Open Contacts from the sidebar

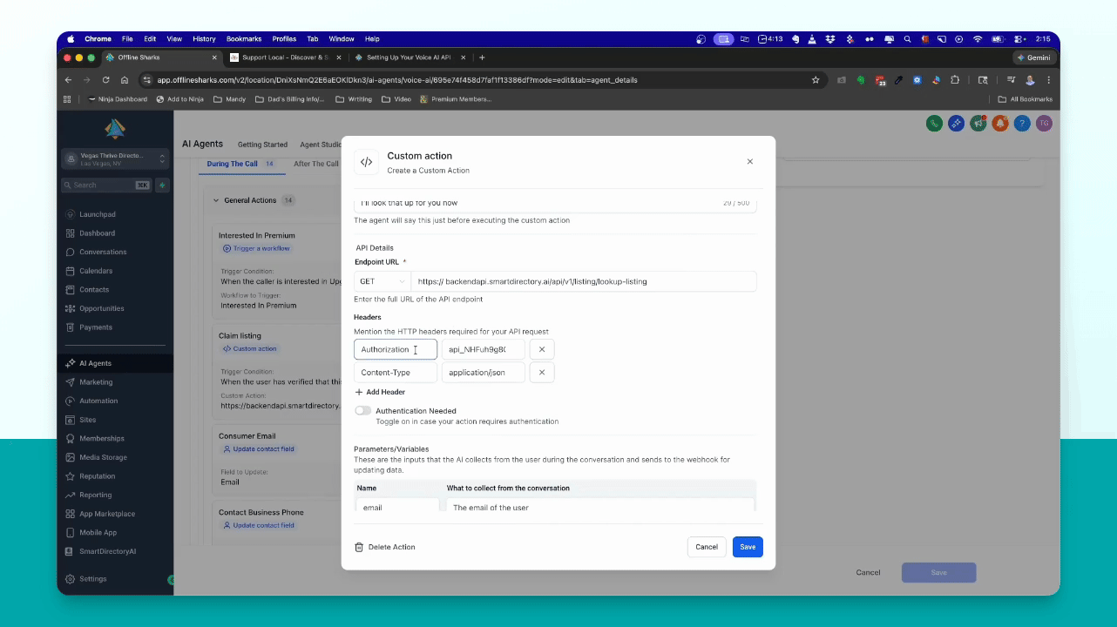[x=94, y=290]
